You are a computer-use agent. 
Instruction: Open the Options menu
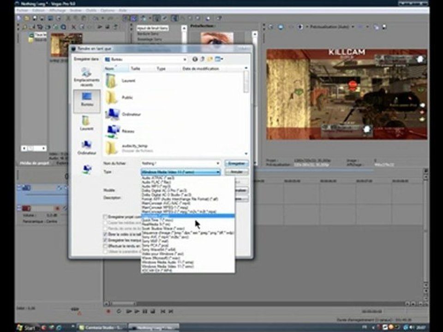pyautogui.click(x=108, y=10)
